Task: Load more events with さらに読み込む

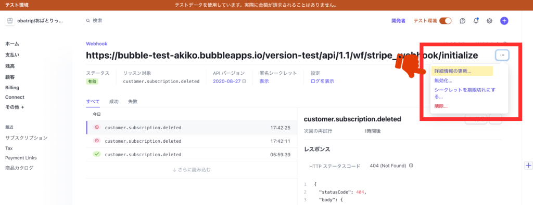Action: coord(192,169)
